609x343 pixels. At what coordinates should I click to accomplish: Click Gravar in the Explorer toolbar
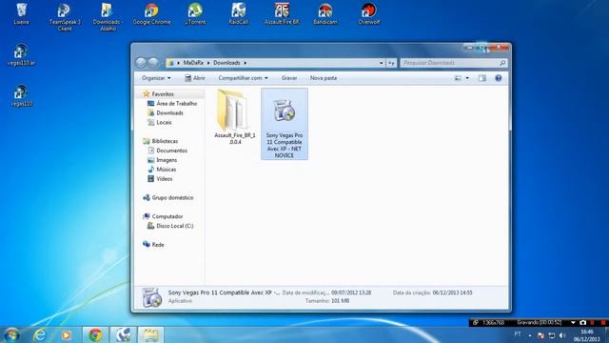(x=289, y=78)
